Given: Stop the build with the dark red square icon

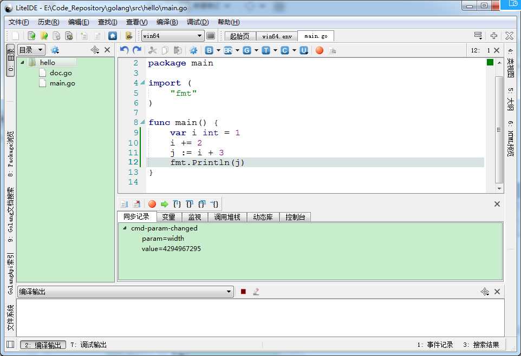Looking at the screenshot, I should click(x=243, y=292).
